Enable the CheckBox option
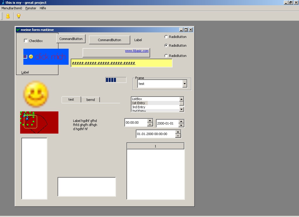Viewport: 299px width, 217px height. tap(26, 41)
